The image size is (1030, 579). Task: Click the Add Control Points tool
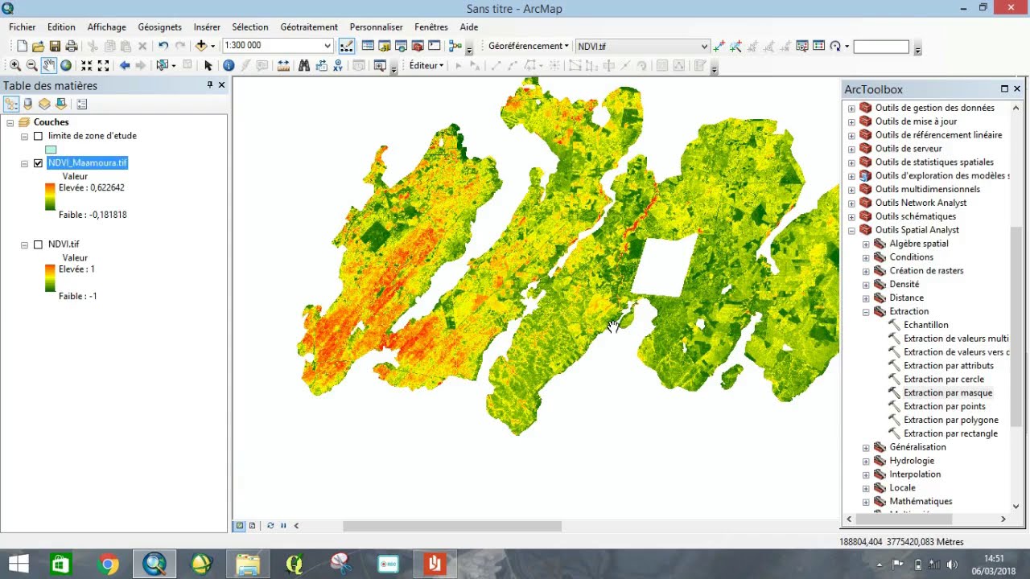click(719, 47)
